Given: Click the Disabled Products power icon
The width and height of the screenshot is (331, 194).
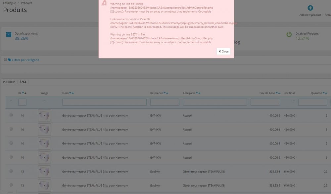Looking at the screenshot, I should click(289, 34).
